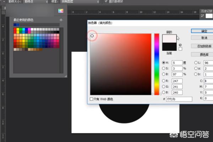Click the K field showing 0

tap(208, 98)
